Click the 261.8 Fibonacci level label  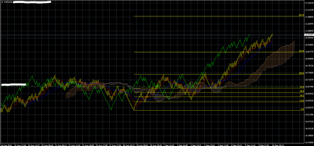coord(301,15)
